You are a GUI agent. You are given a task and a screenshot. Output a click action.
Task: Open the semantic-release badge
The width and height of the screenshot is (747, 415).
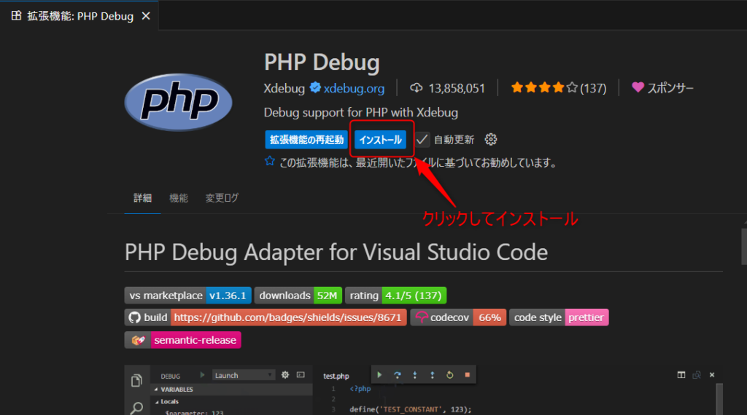182,340
